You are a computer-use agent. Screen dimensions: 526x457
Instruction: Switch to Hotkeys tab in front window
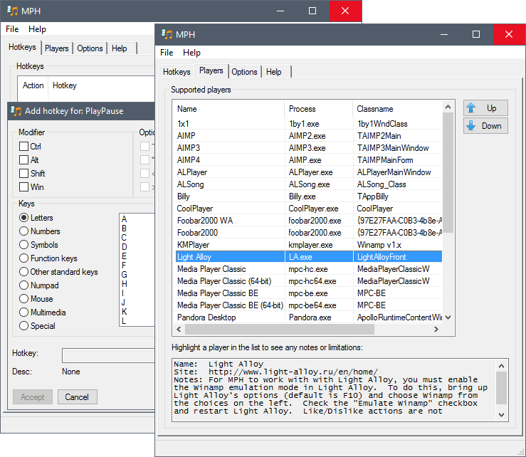(x=177, y=72)
